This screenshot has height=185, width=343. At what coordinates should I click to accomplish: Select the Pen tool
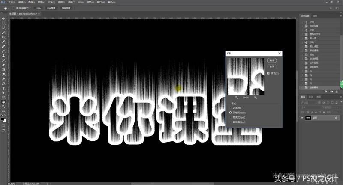3,84
